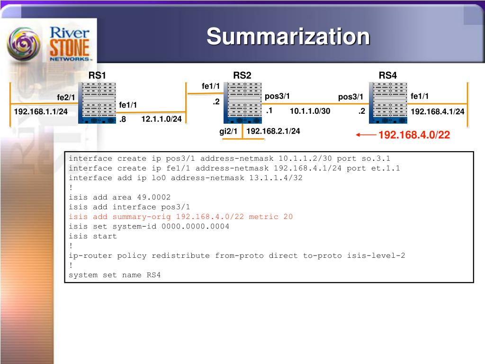Select the RS1 label

click(x=97, y=75)
